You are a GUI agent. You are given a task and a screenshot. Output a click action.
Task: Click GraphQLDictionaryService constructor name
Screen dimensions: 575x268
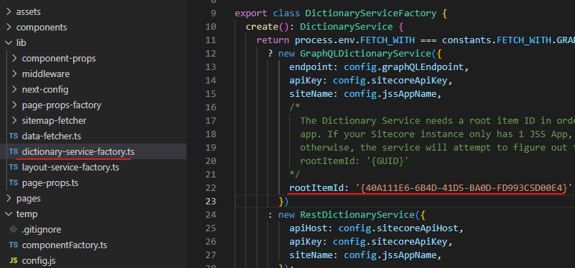(366, 54)
